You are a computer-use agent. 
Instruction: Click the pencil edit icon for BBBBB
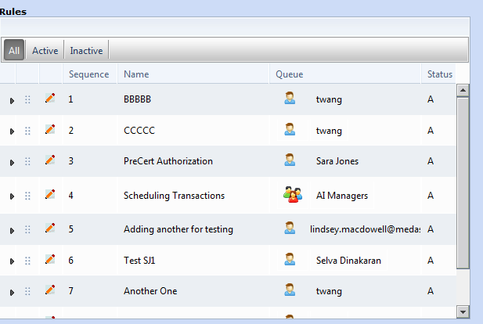(x=50, y=98)
